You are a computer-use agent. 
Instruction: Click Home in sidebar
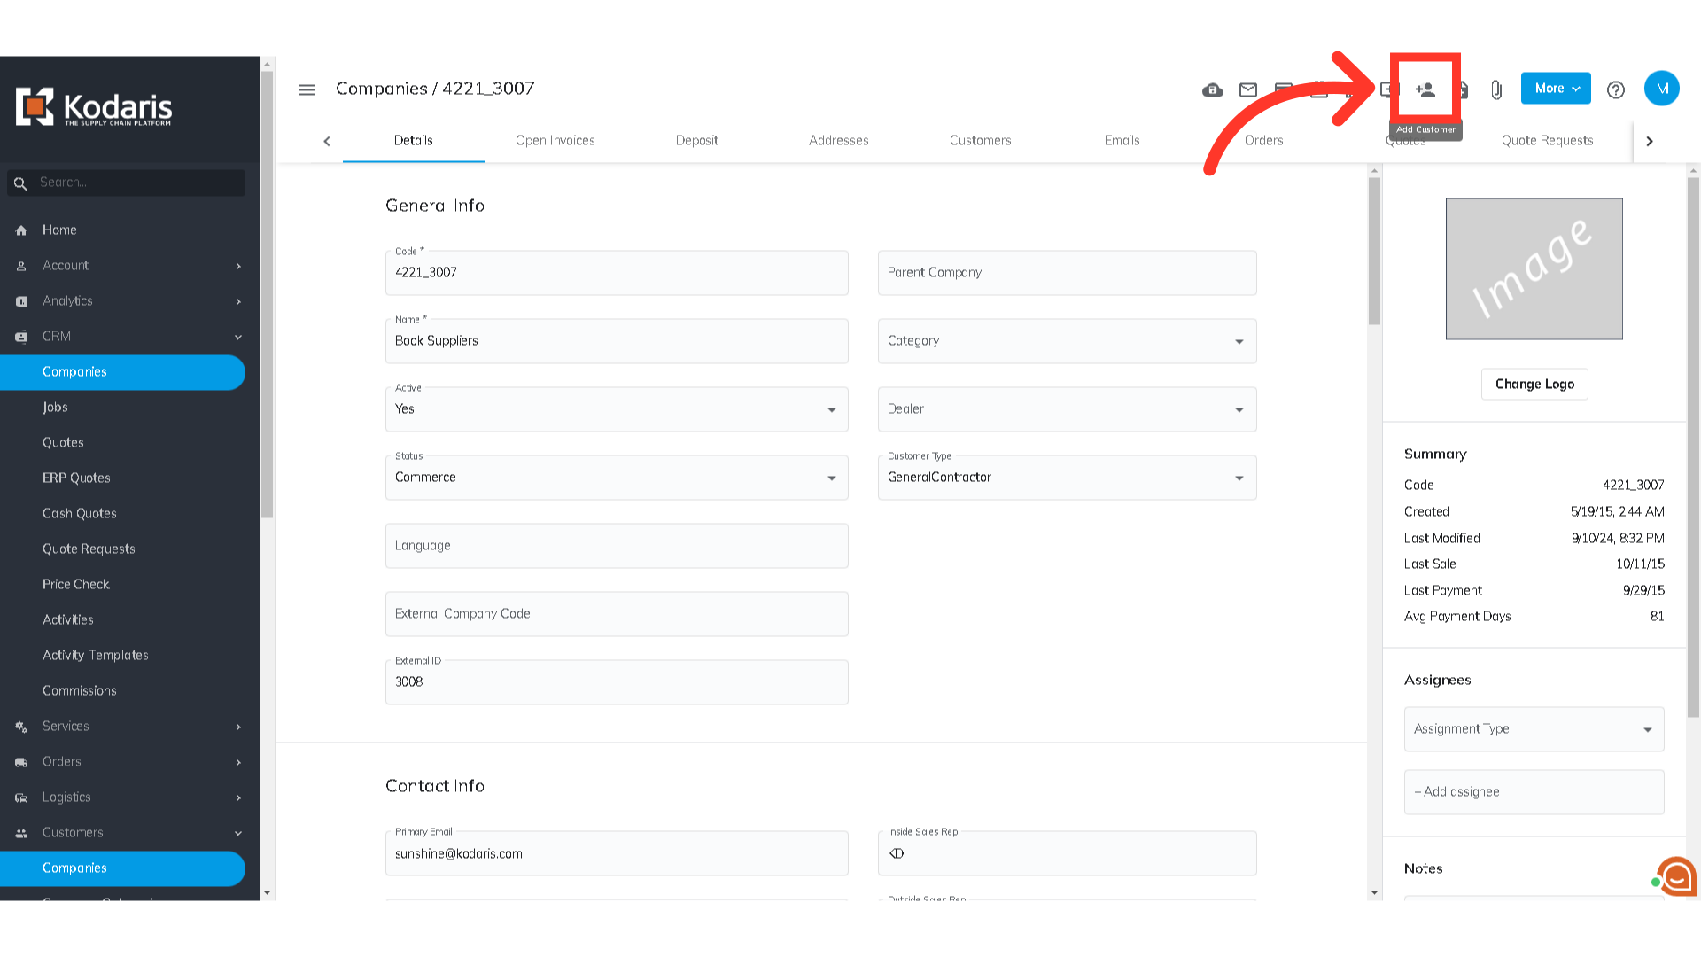click(x=59, y=230)
